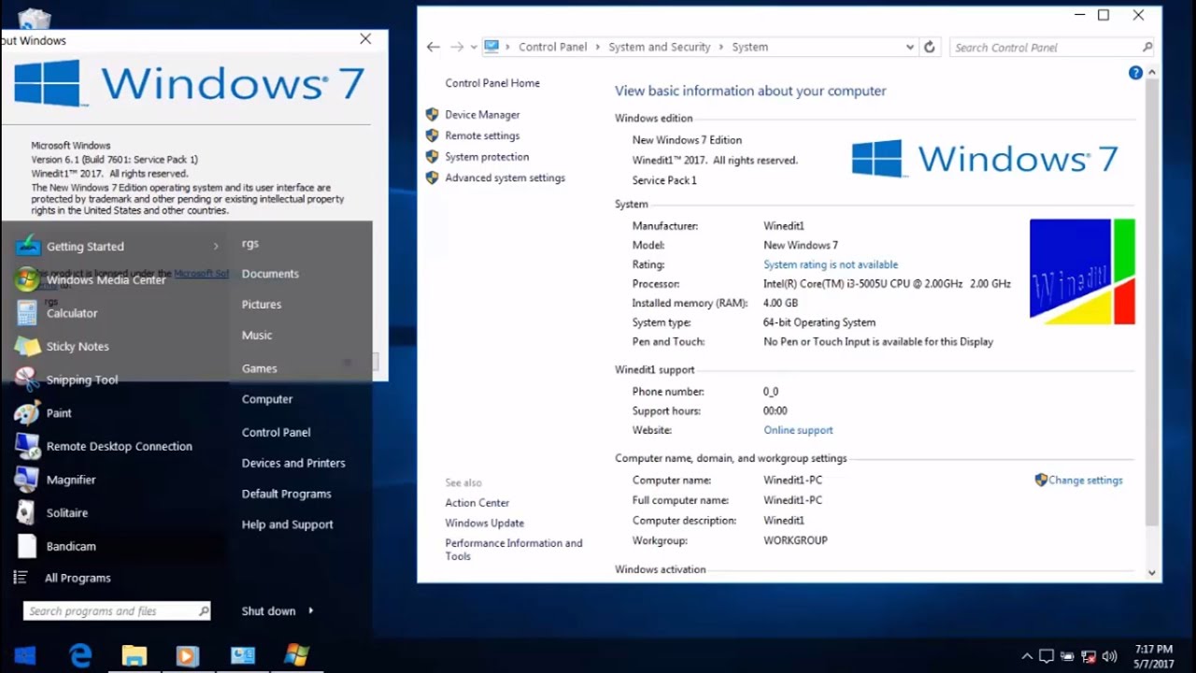Open recent locations dropdown arrow
This screenshot has height=673, width=1196.
(474, 47)
